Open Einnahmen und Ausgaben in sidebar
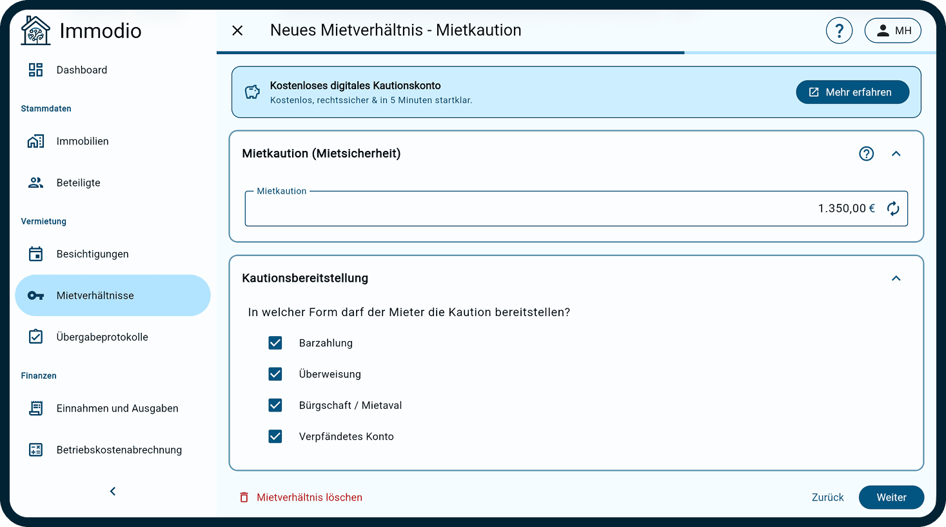Screen dimensions: 946x527 pos(113,408)
